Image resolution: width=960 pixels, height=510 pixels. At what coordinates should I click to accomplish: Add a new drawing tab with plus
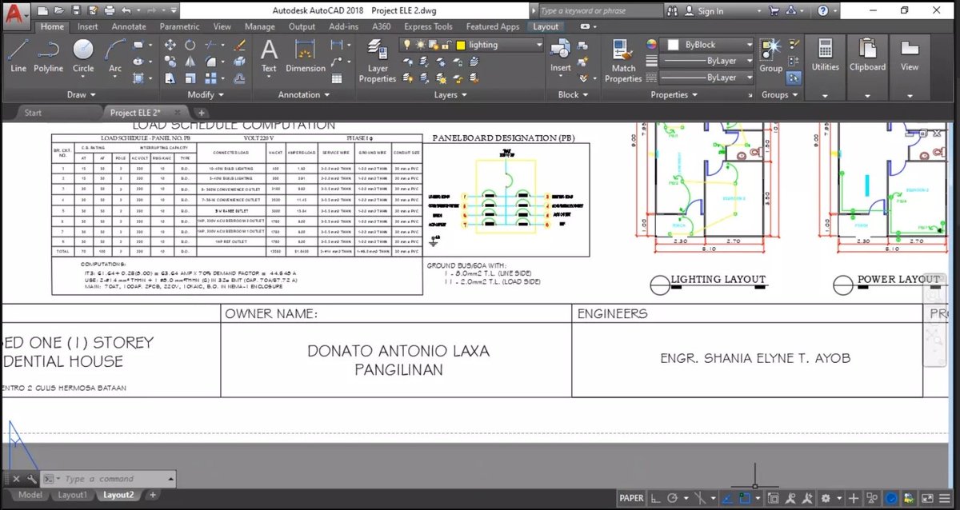pyautogui.click(x=202, y=113)
